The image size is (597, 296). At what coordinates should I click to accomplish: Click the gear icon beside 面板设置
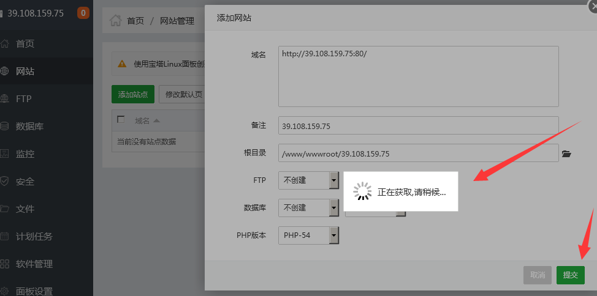click(x=4, y=291)
